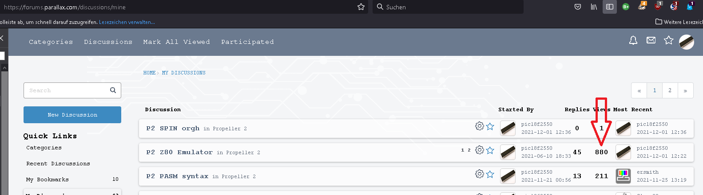Go to page 2 of discussions
Image resolution: width=703 pixels, height=195 pixels.
pyautogui.click(x=670, y=90)
